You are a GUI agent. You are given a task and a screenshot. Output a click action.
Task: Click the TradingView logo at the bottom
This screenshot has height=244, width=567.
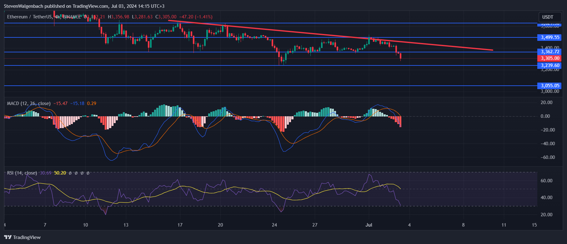pyautogui.click(x=22, y=237)
